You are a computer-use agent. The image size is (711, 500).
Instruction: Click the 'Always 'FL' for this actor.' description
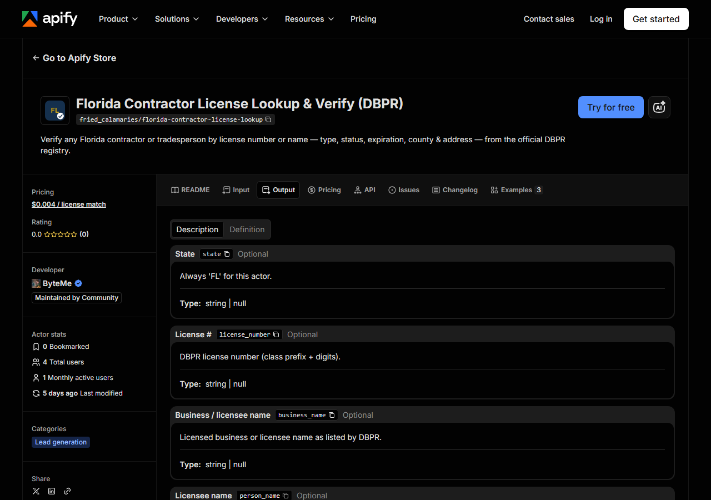[x=226, y=276]
